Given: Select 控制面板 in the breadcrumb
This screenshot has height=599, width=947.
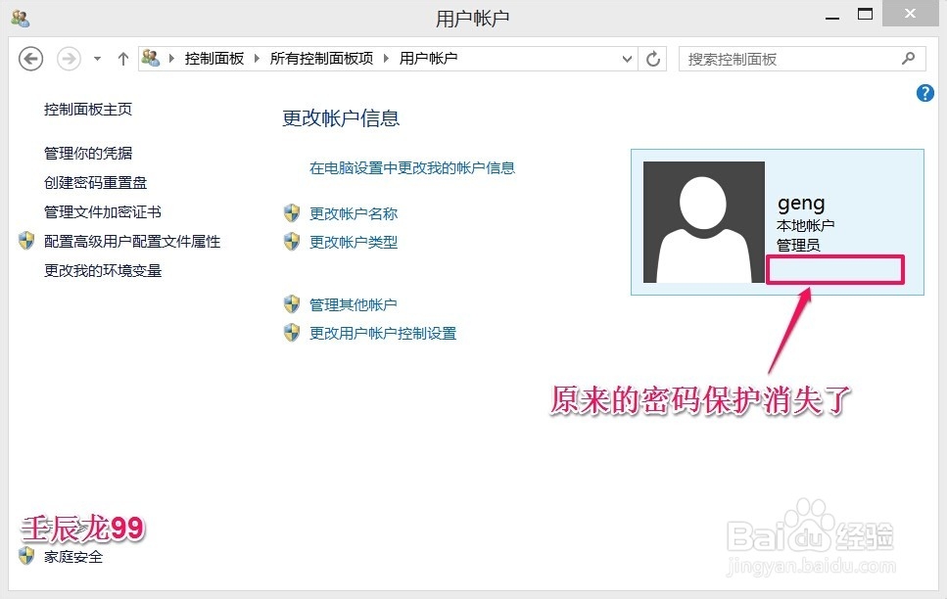Looking at the screenshot, I should (213, 58).
